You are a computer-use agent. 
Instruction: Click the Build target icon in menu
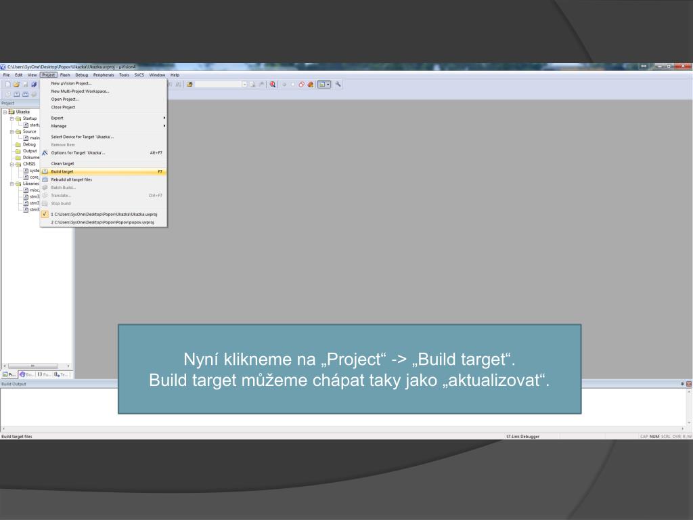(45, 171)
